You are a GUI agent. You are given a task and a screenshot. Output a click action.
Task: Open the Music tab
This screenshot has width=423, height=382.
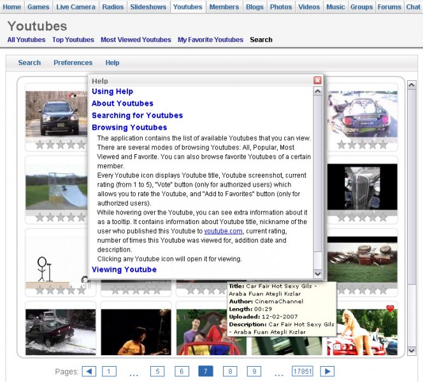335,7
